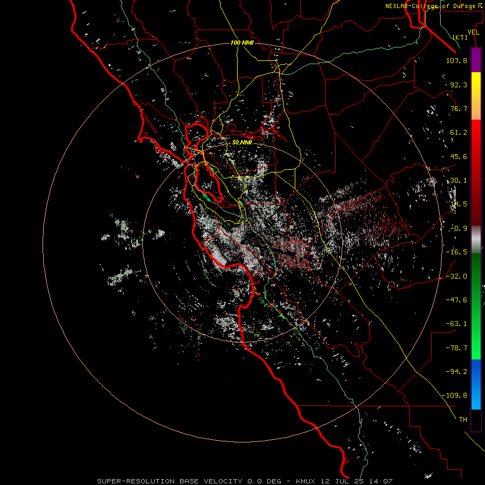Screen dimensions: 485x485
Task: Click the 'TH' threshold label in legend
Action: pyautogui.click(x=463, y=420)
